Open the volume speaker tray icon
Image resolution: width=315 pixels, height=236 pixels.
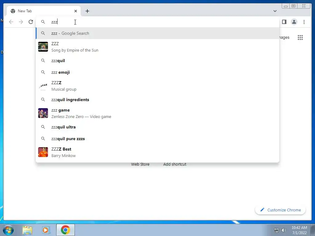[x=284, y=230]
